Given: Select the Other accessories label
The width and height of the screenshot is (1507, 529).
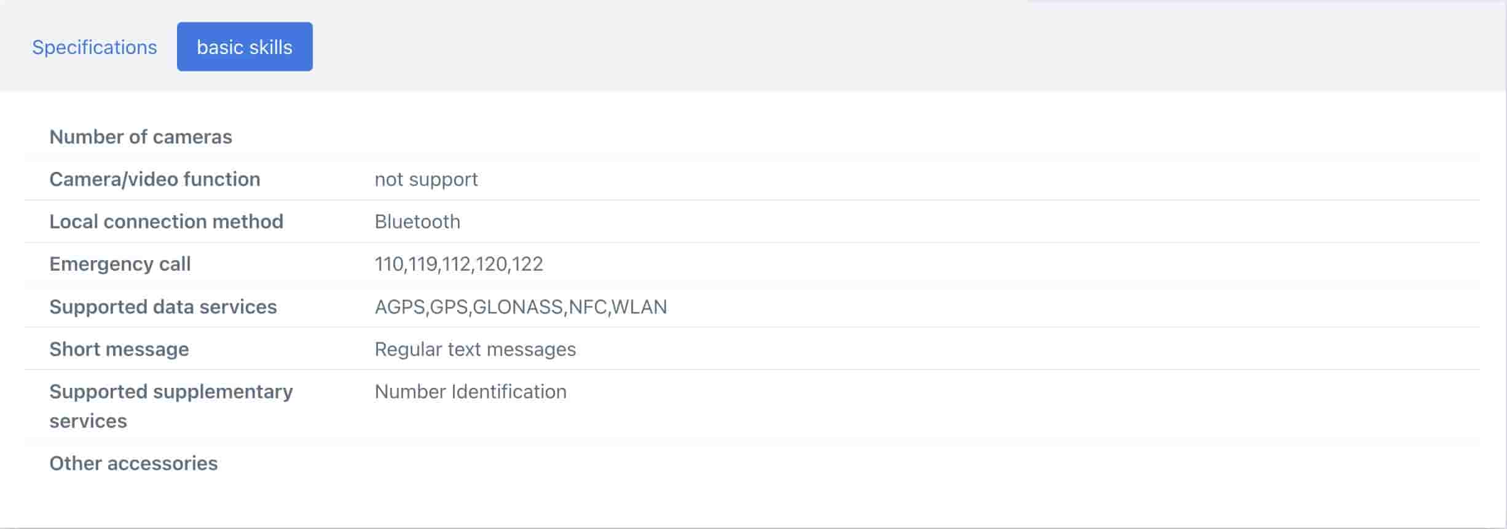Looking at the screenshot, I should 133,463.
